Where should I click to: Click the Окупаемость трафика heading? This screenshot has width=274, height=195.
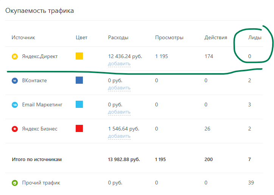[39, 11]
